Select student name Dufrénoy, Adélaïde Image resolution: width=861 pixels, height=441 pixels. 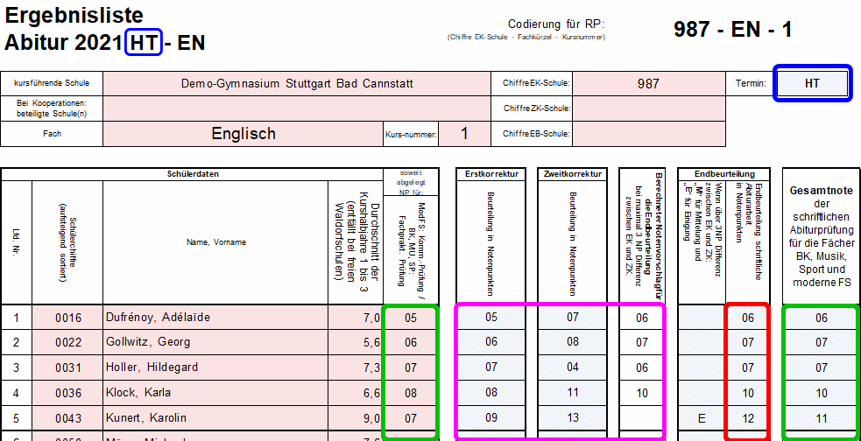215,318
